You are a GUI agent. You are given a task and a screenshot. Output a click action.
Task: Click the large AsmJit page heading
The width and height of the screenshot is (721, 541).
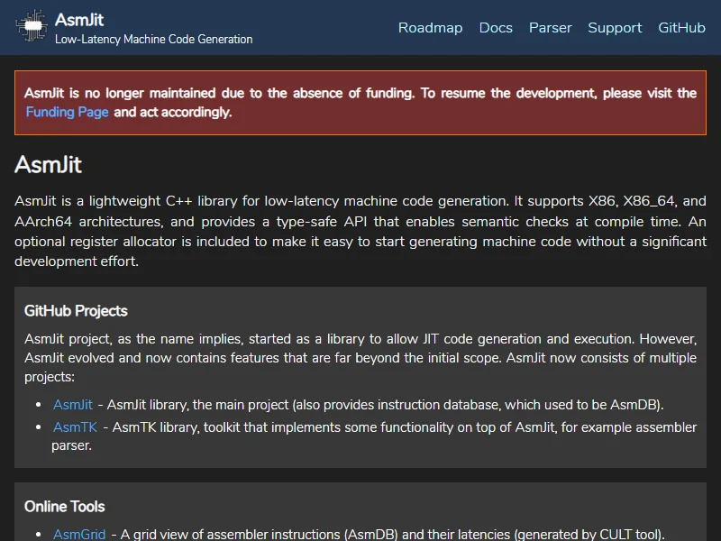[x=49, y=165]
